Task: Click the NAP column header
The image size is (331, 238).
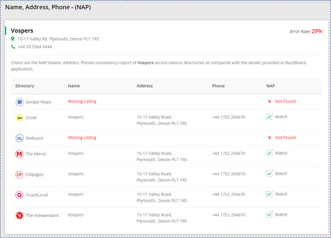Action: [271, 86]
